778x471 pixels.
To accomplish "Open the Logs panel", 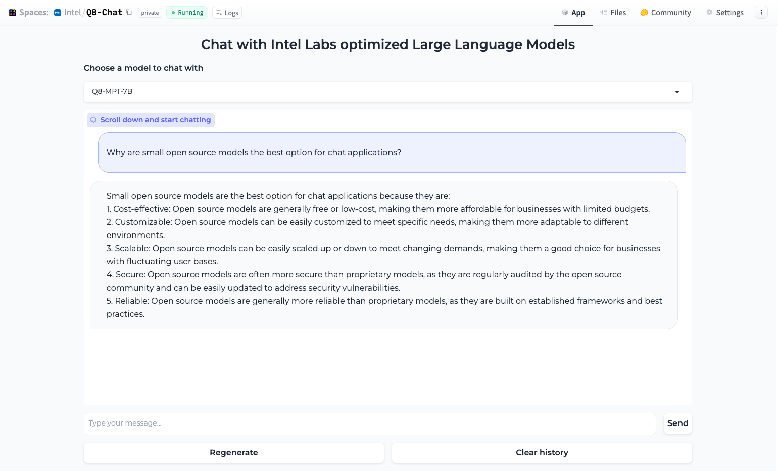I will point(227,13).
